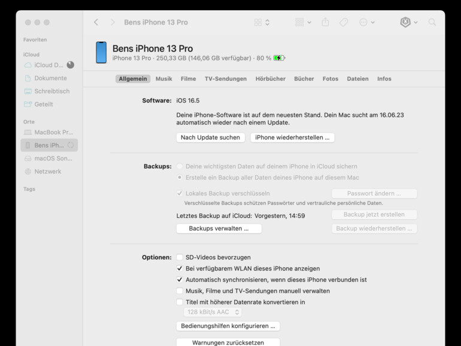Switch to the Infos tab
This screenshot has height=346, width=461.
click(x=384, y=79)
